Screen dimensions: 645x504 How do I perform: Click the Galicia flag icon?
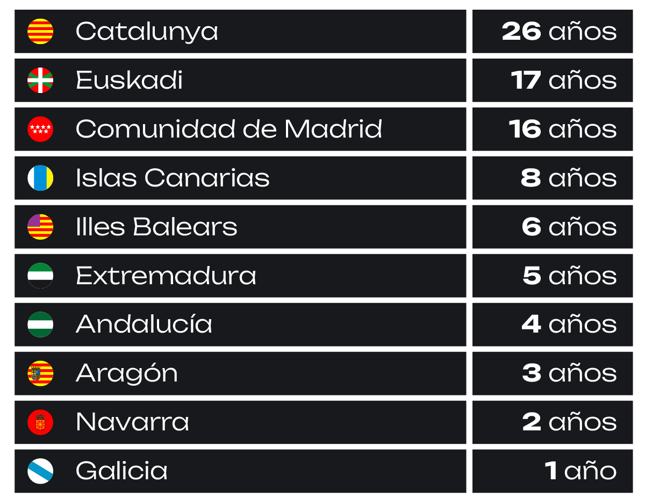(40, 471)
